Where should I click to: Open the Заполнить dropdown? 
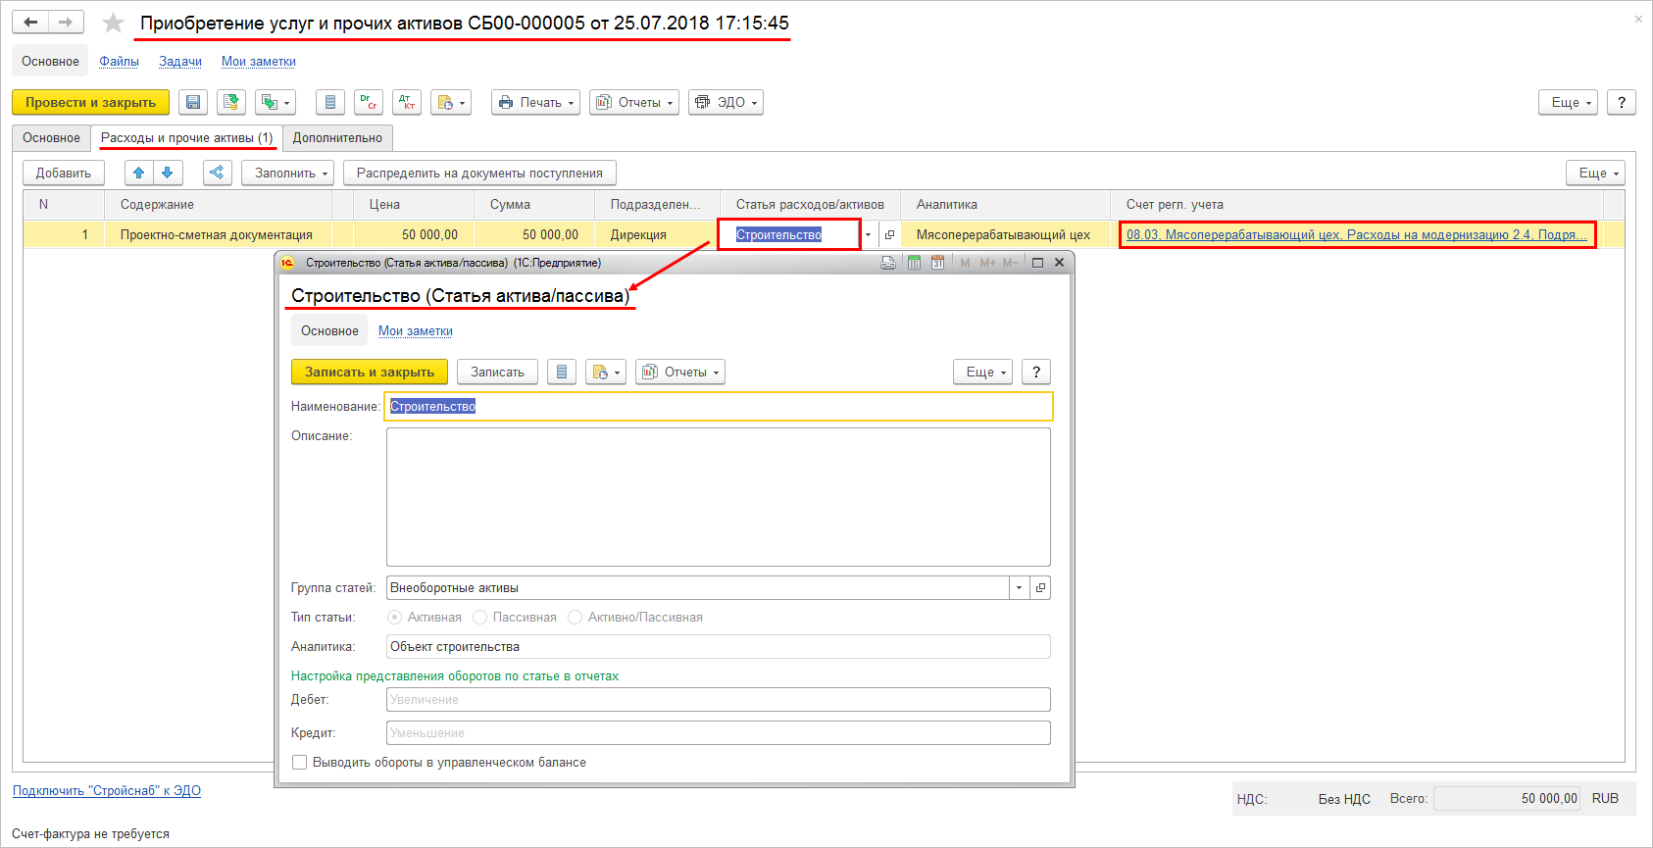click(288, 173)
